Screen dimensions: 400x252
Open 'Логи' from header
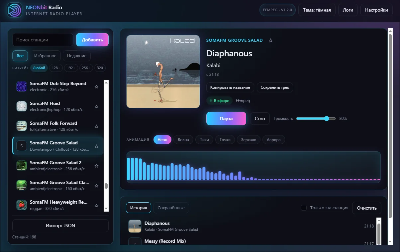coord(348,10)
